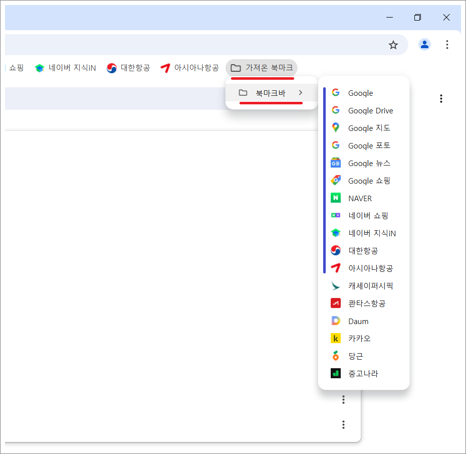The height and width of the screenshot is (454, 466).
Task: Open the Google bookmark in the submenu
Action: (x=364, y=93)
